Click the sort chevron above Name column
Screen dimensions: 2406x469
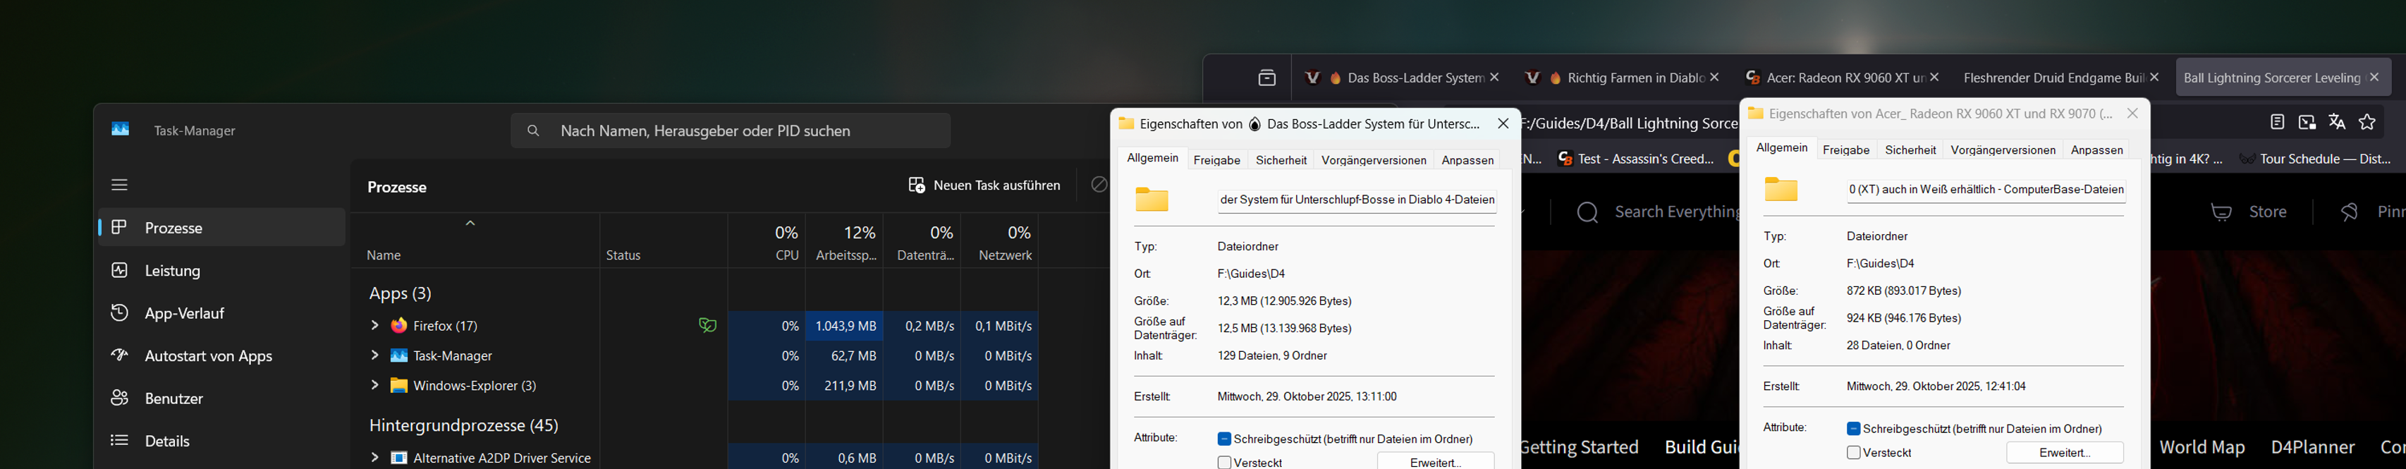(x=471, y=222)
